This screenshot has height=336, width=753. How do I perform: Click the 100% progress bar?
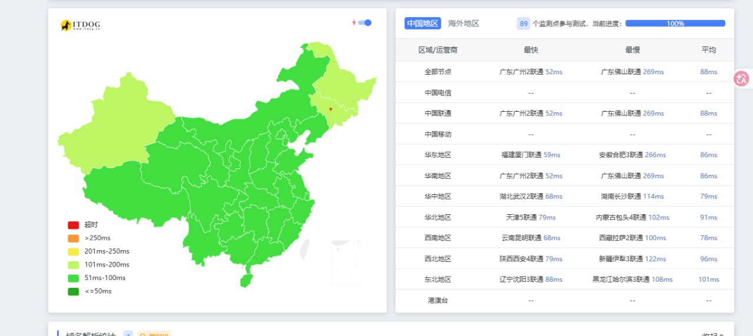pos(675,24)
